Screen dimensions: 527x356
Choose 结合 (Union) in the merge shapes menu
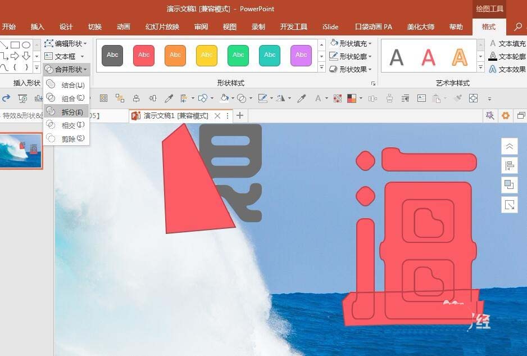click(66, 85)
